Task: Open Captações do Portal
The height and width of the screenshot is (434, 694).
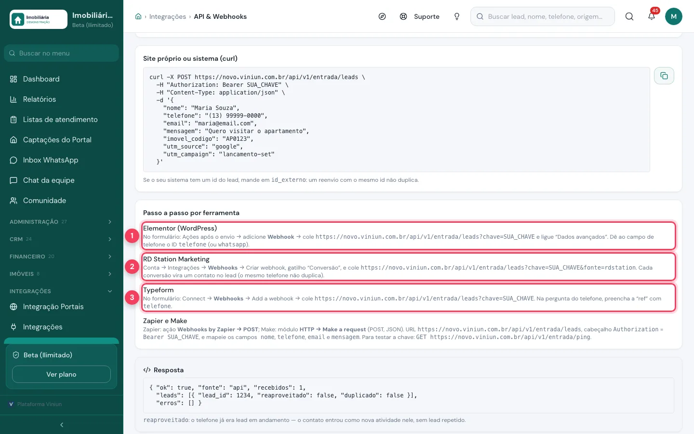Action: [62, 140]
